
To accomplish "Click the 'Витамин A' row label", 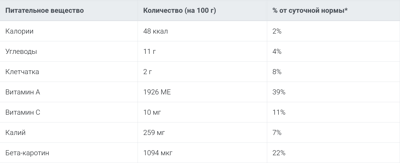I will (x=23, y=92).
